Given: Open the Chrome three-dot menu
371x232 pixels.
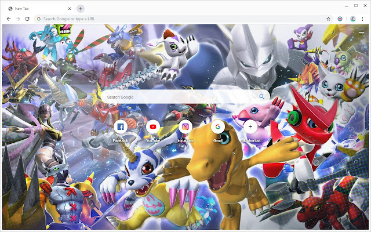Looking at the screenshot, I should (x=362, y=19).
